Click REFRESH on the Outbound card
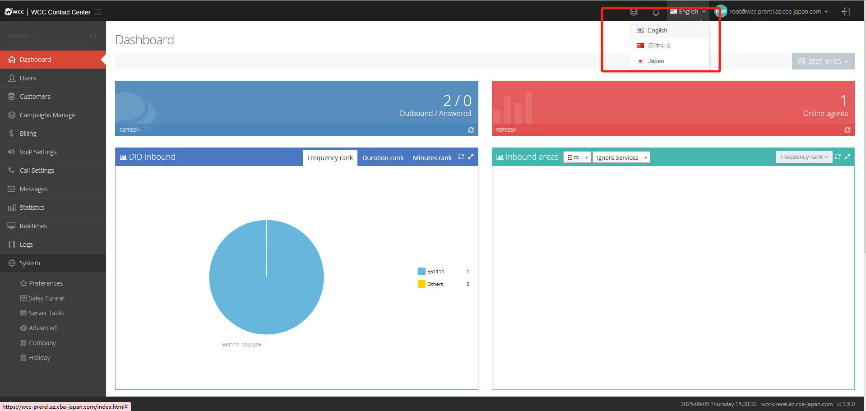 coord(130,130)
